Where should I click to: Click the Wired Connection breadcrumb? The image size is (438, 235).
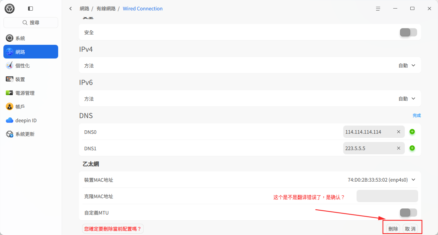[143, 9]
